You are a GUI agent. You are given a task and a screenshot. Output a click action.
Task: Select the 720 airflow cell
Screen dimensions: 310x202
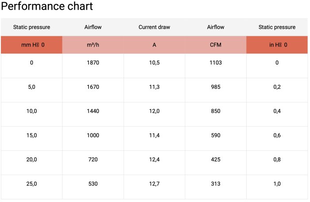coord(93,159)
